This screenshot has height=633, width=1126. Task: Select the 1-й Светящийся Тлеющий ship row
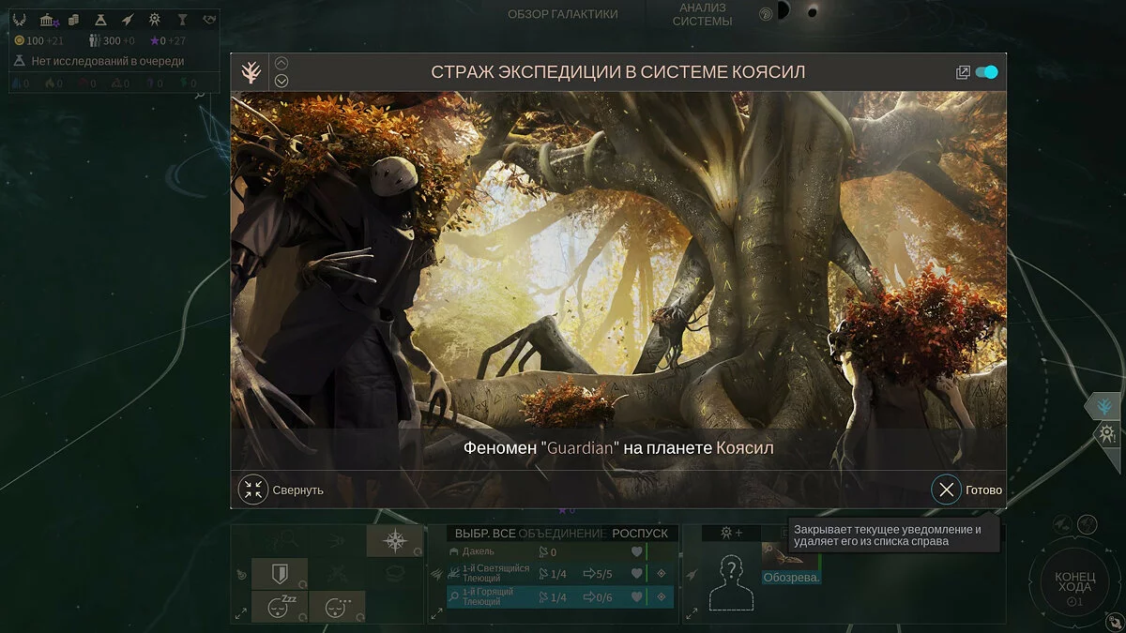[560, 573]
